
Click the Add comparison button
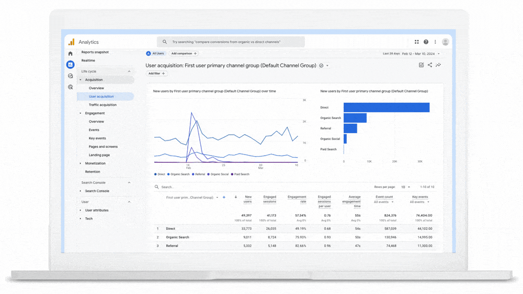click(184, 53)
